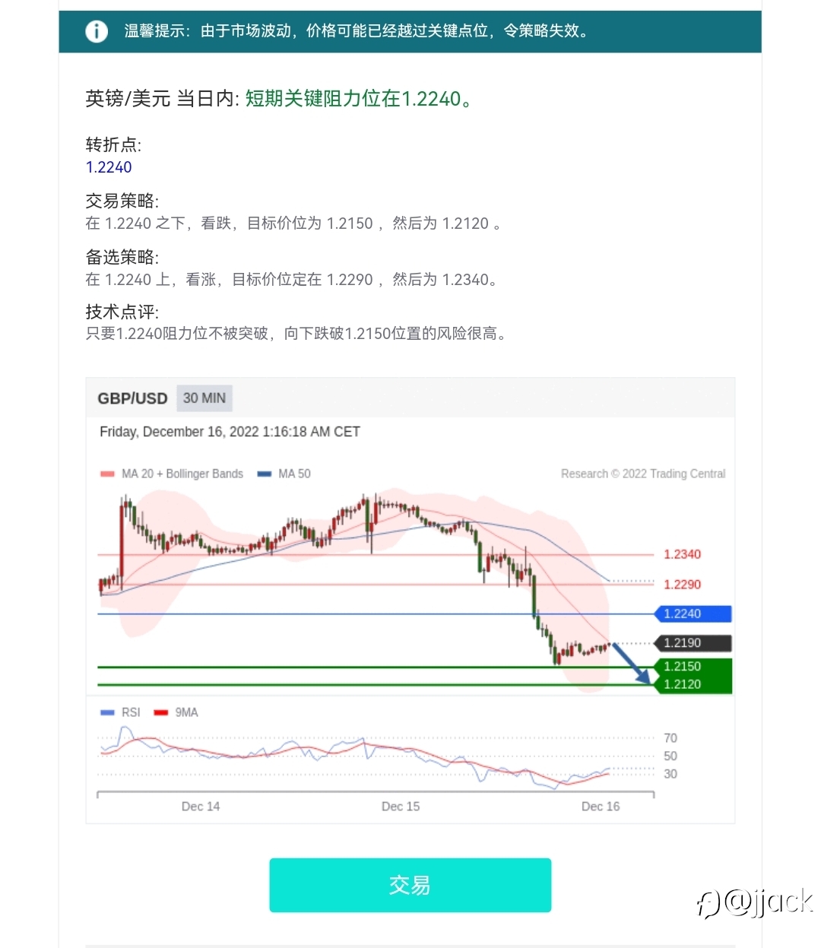Select the 30 MIN timeframe tab
The width and height of the screenshot is (821, 948).
pyautogui.click(x=204, y=398)
